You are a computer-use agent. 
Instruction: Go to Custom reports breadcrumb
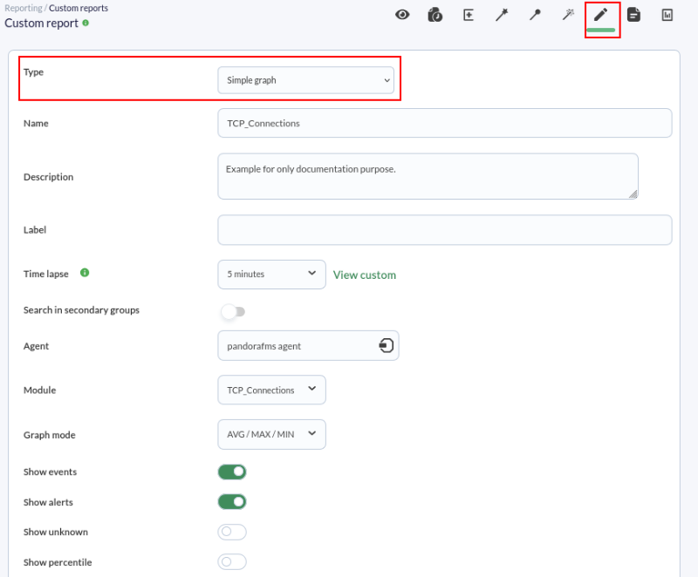pyautogui.click(x=79, y=8)
